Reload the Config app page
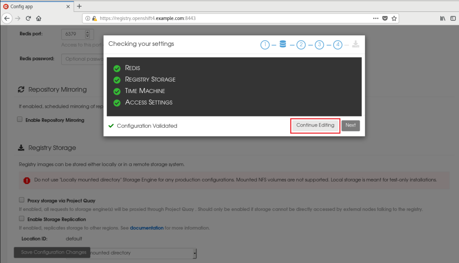Viewport: 459px width, 263px height. [x=28, y=18]
